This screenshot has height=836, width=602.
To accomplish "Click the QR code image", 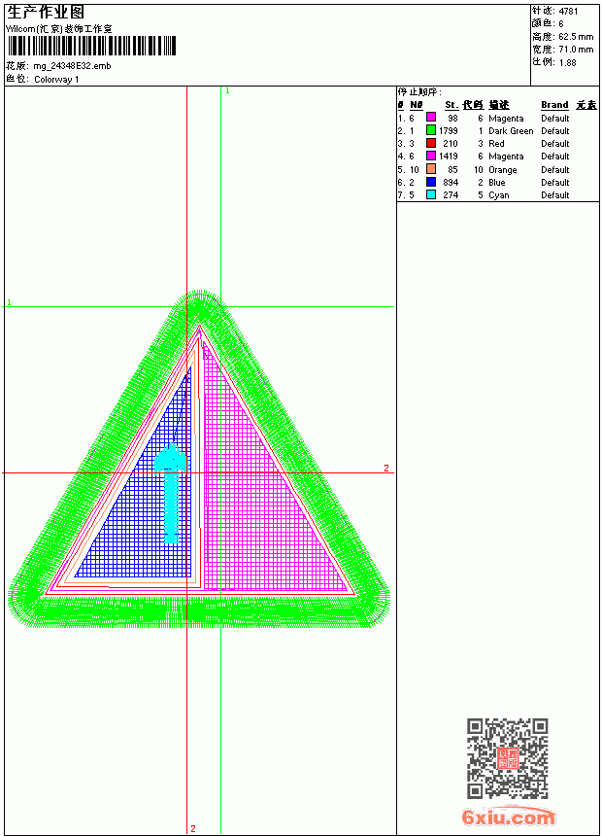I will pos(507,757).
